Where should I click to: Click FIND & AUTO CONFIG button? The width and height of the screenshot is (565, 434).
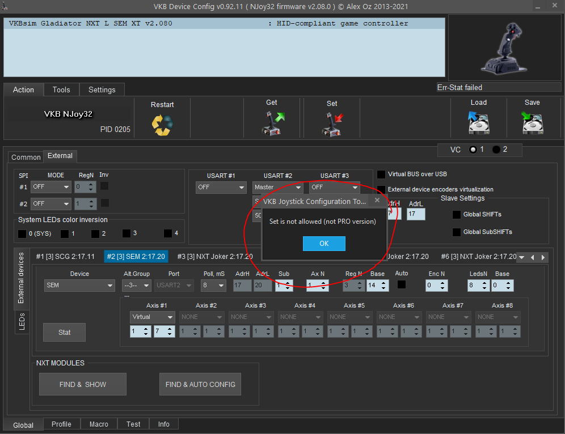pos(200,384)
